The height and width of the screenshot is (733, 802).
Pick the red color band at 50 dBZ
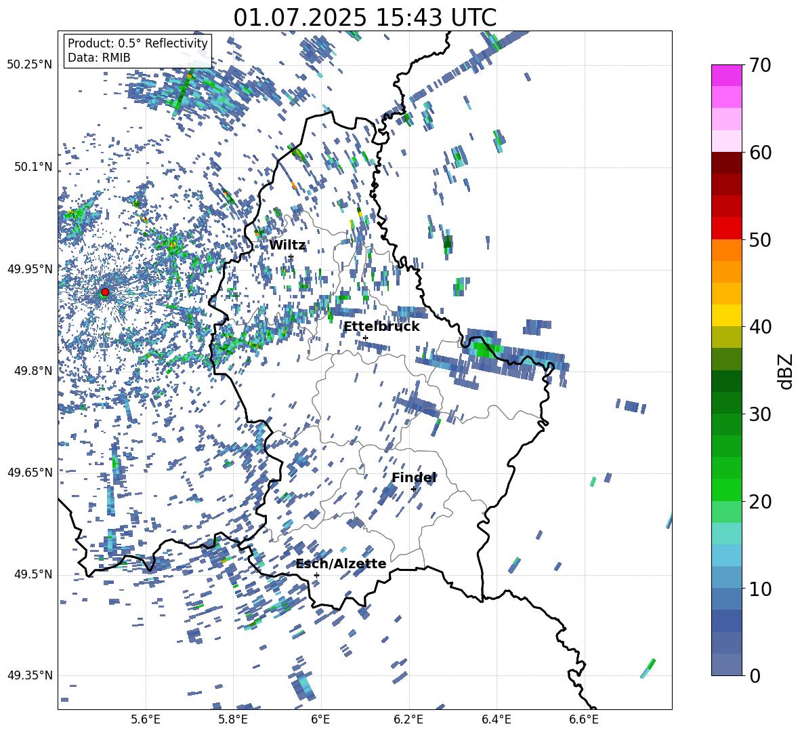tap(727, 229)
